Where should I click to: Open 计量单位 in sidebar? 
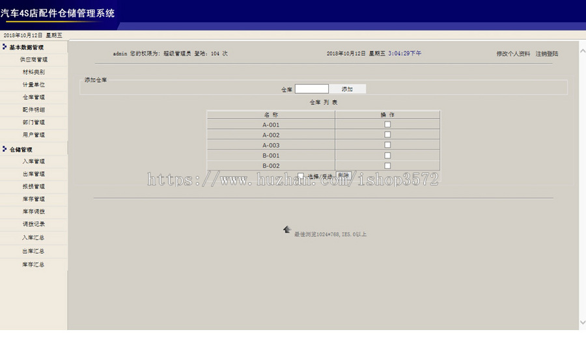tap(34, 85)
